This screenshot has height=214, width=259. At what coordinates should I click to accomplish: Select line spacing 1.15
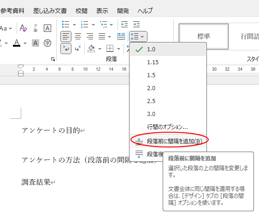pos(168,62)
